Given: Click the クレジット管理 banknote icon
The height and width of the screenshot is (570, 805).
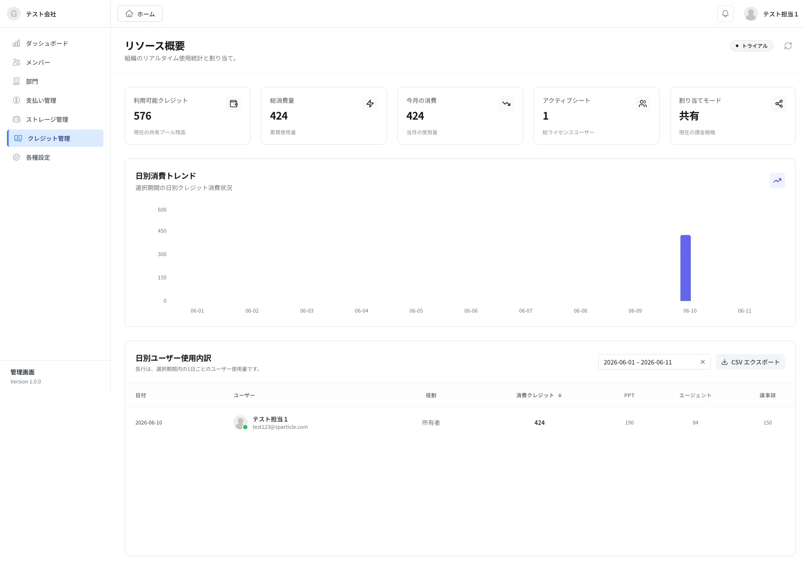Looking at the screenshot, I should click(x=18, y=139).
